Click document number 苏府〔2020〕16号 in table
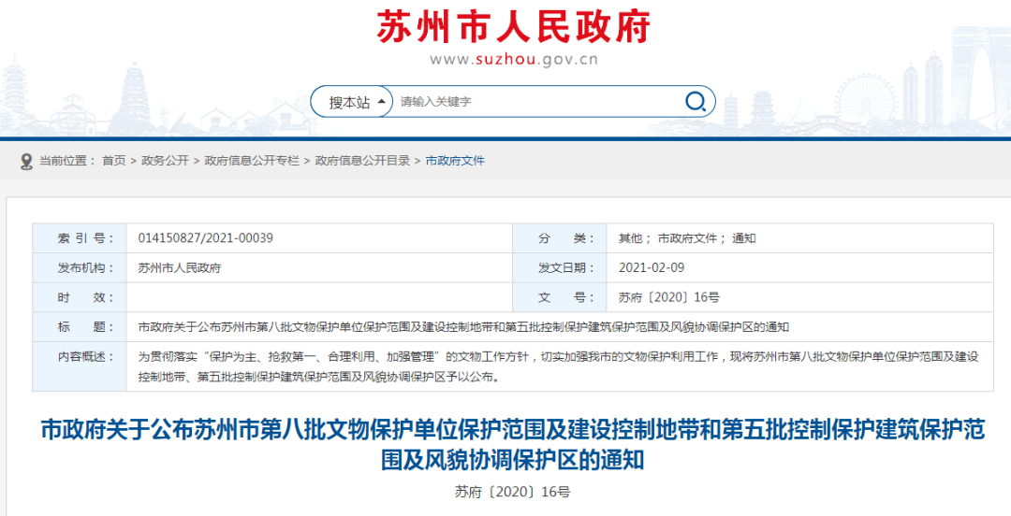This screenshot has width=1011, height=516. tap(668, 297)
